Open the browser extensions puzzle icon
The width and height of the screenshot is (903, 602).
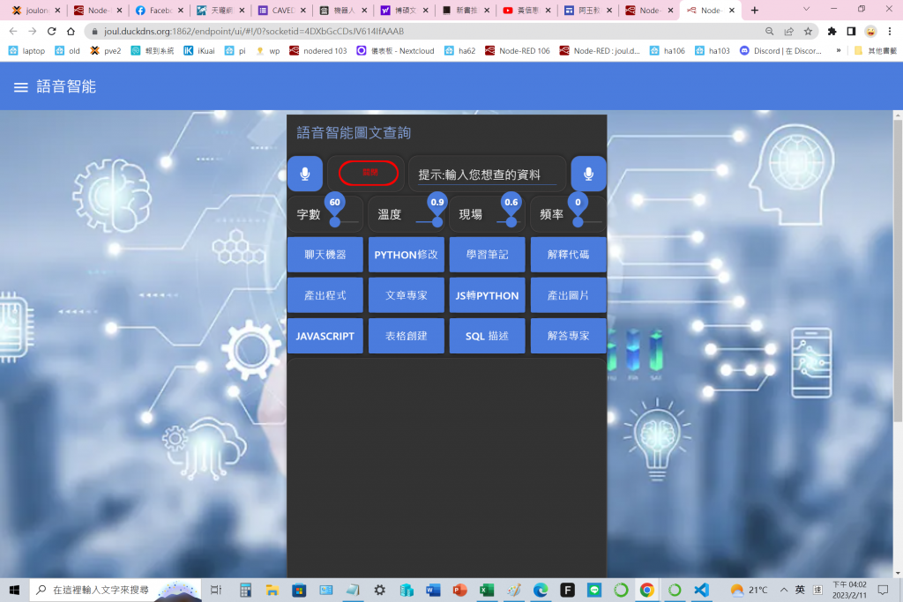[x=832, y=31]
